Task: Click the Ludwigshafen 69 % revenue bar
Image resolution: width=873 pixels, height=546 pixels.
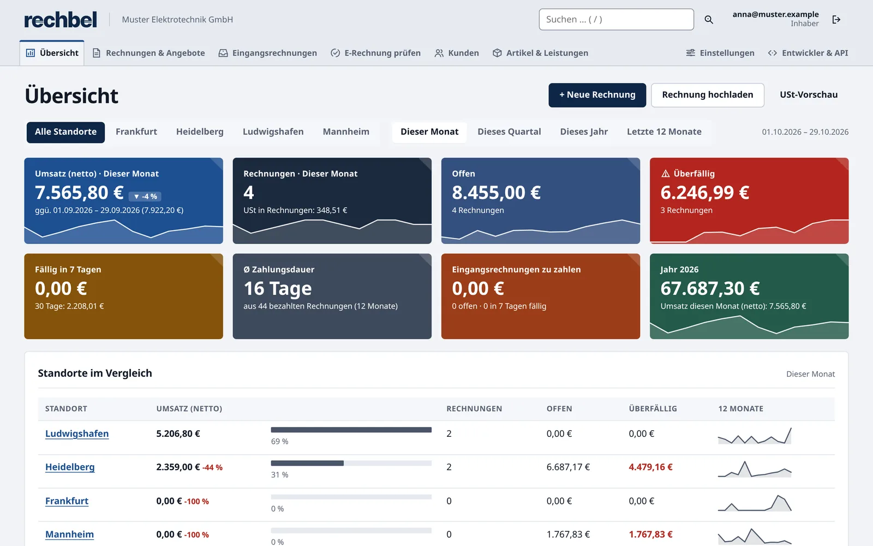Action: coord(351,430)
